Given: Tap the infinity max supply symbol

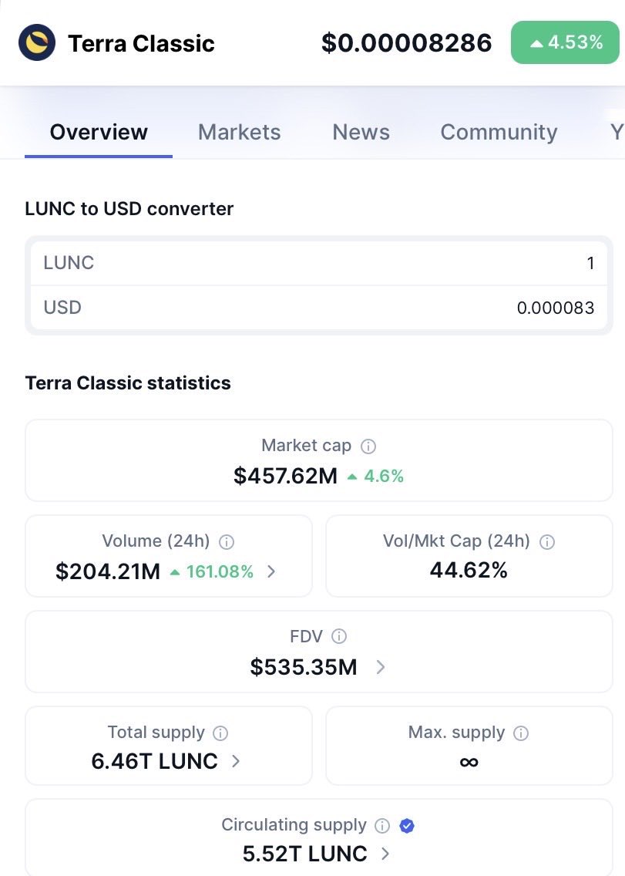Looking at the screenshot, I should point(469,762).
